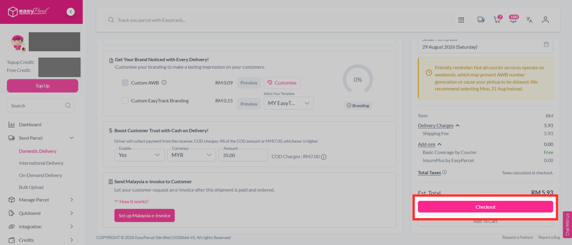Open the user account profile icon
Screen dimensions: 572x245
pos(545,20)
